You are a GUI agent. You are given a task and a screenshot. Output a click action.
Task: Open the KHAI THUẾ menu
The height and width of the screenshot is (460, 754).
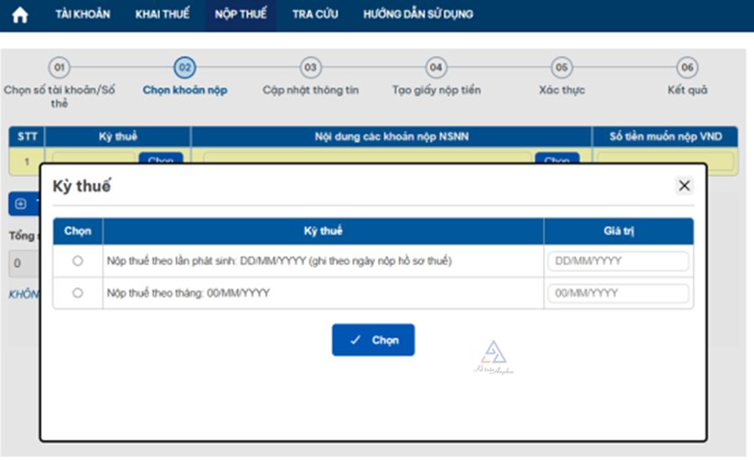point(163,14)
